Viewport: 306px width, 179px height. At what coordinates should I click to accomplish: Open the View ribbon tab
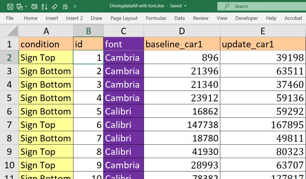[x=222, y=18]
